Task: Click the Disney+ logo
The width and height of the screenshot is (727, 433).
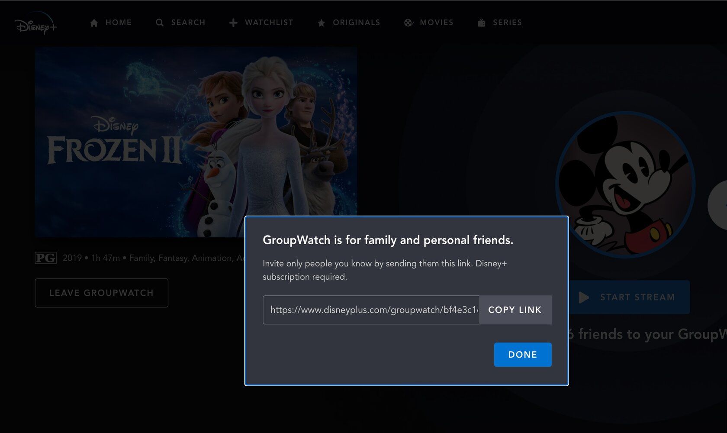Action: [35, 23]
